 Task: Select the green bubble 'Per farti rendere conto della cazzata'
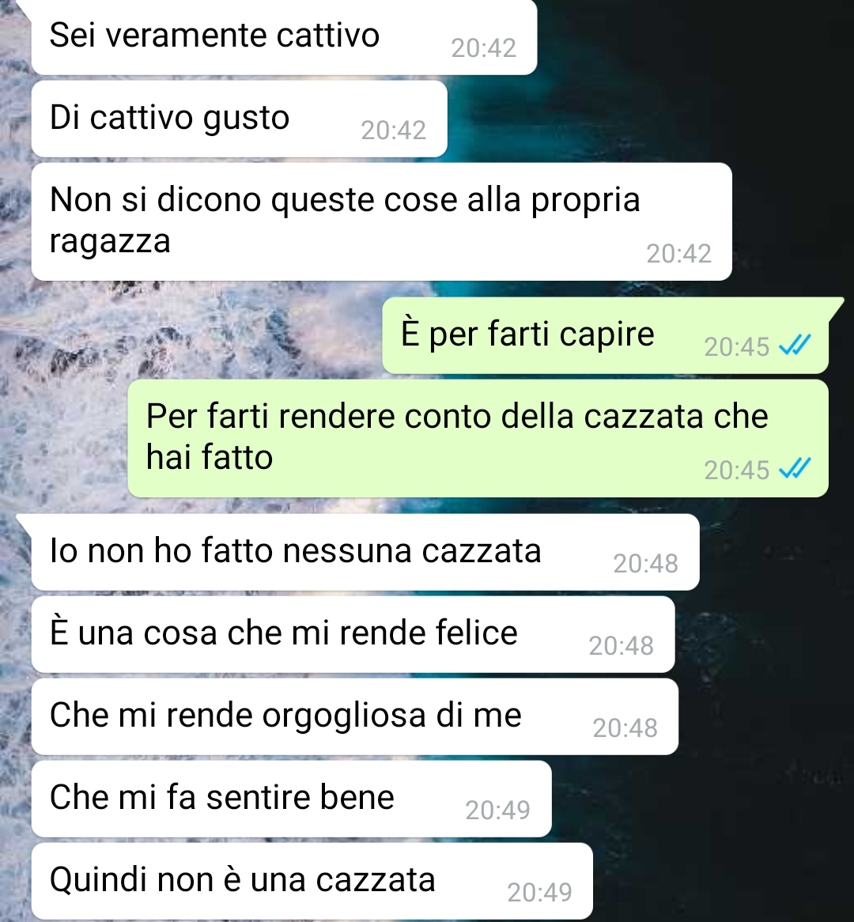[x=478, y=438]
